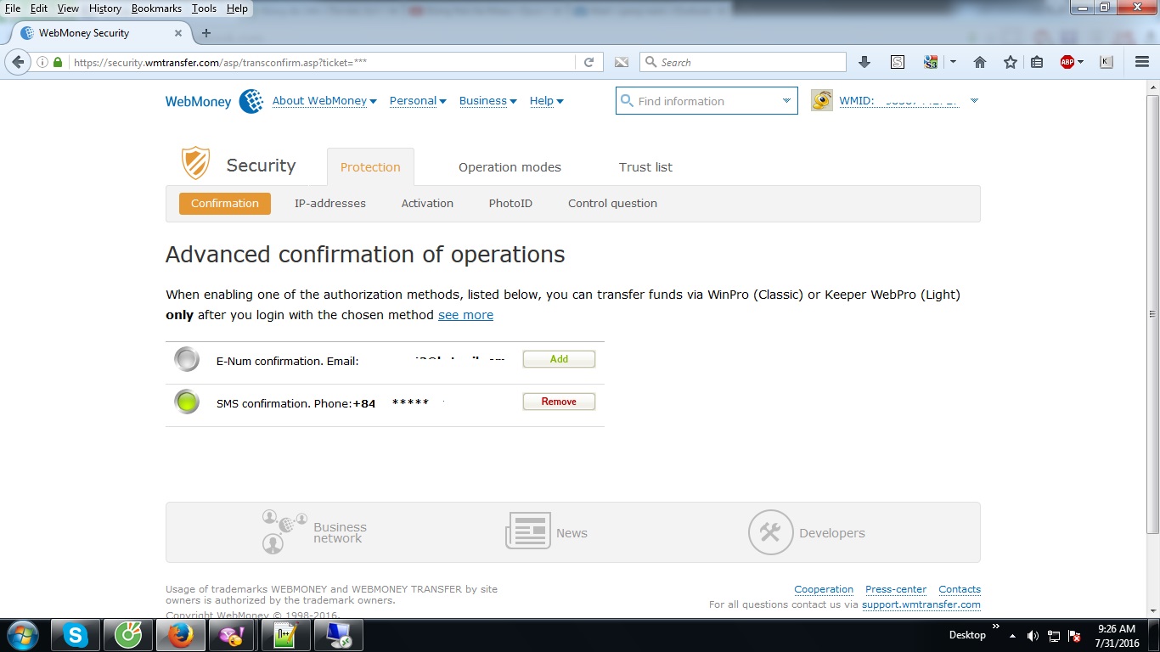Go to the Firefox home page icon
Screen dimensions: 1160x652
click(980, 62)
